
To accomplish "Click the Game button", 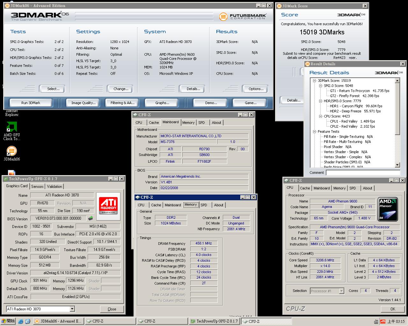I will tap(250, 103).
